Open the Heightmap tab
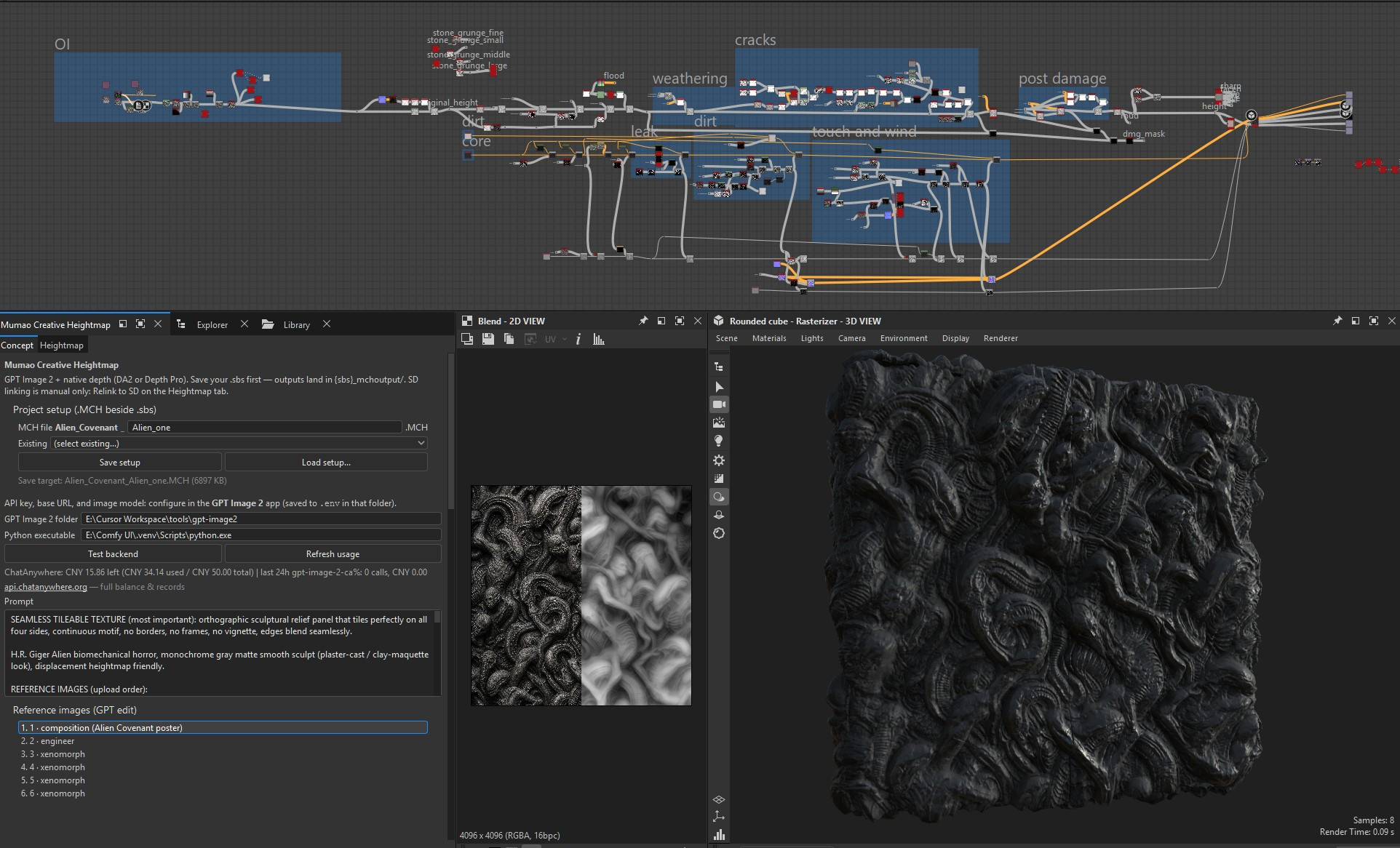This screenshot has width=1400, height=848. click(61, 345)
